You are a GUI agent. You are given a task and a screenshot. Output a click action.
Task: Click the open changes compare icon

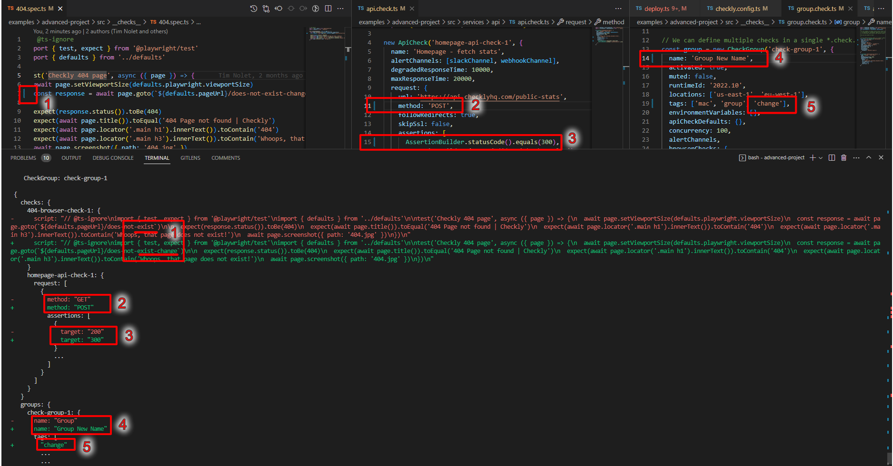pyautogui.click(x=266, y=9)
